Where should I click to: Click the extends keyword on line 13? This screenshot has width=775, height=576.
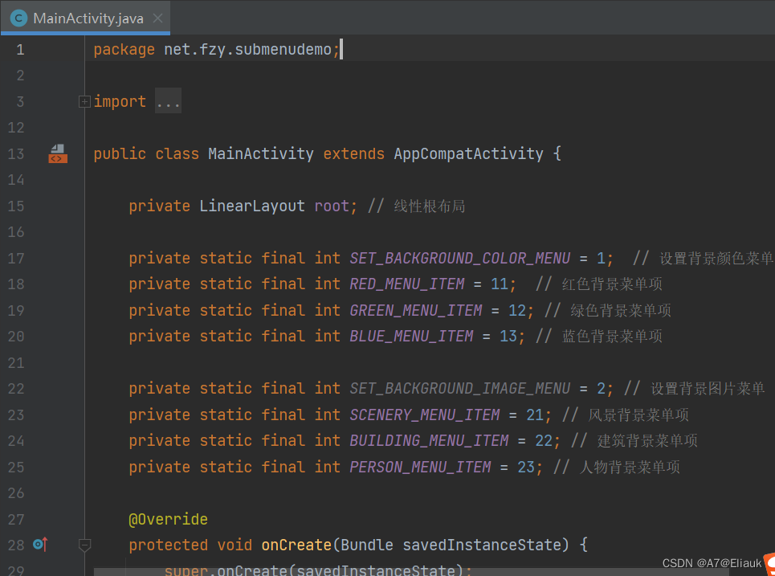click(354, 153)
